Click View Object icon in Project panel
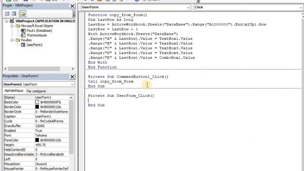Screen dimensions: 304x171 [14, 14]
